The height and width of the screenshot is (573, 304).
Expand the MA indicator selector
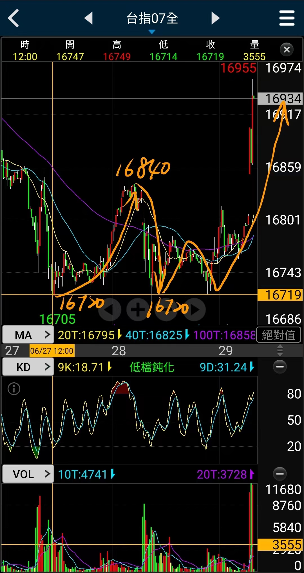click(28, 335)
